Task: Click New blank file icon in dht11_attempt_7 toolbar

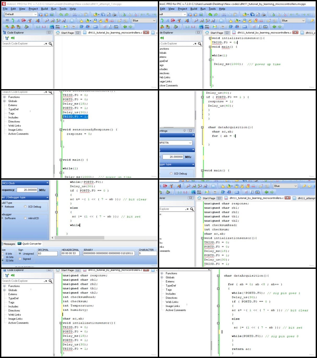Action: coord(72,20)
